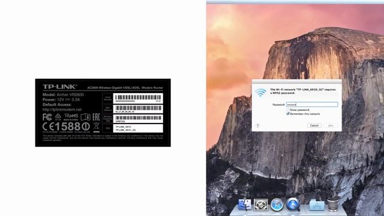Click the 'Power: 12V 3.3A' text
Image resolution: width=384 pixels, height=216 pixels.
pos(61,100)
